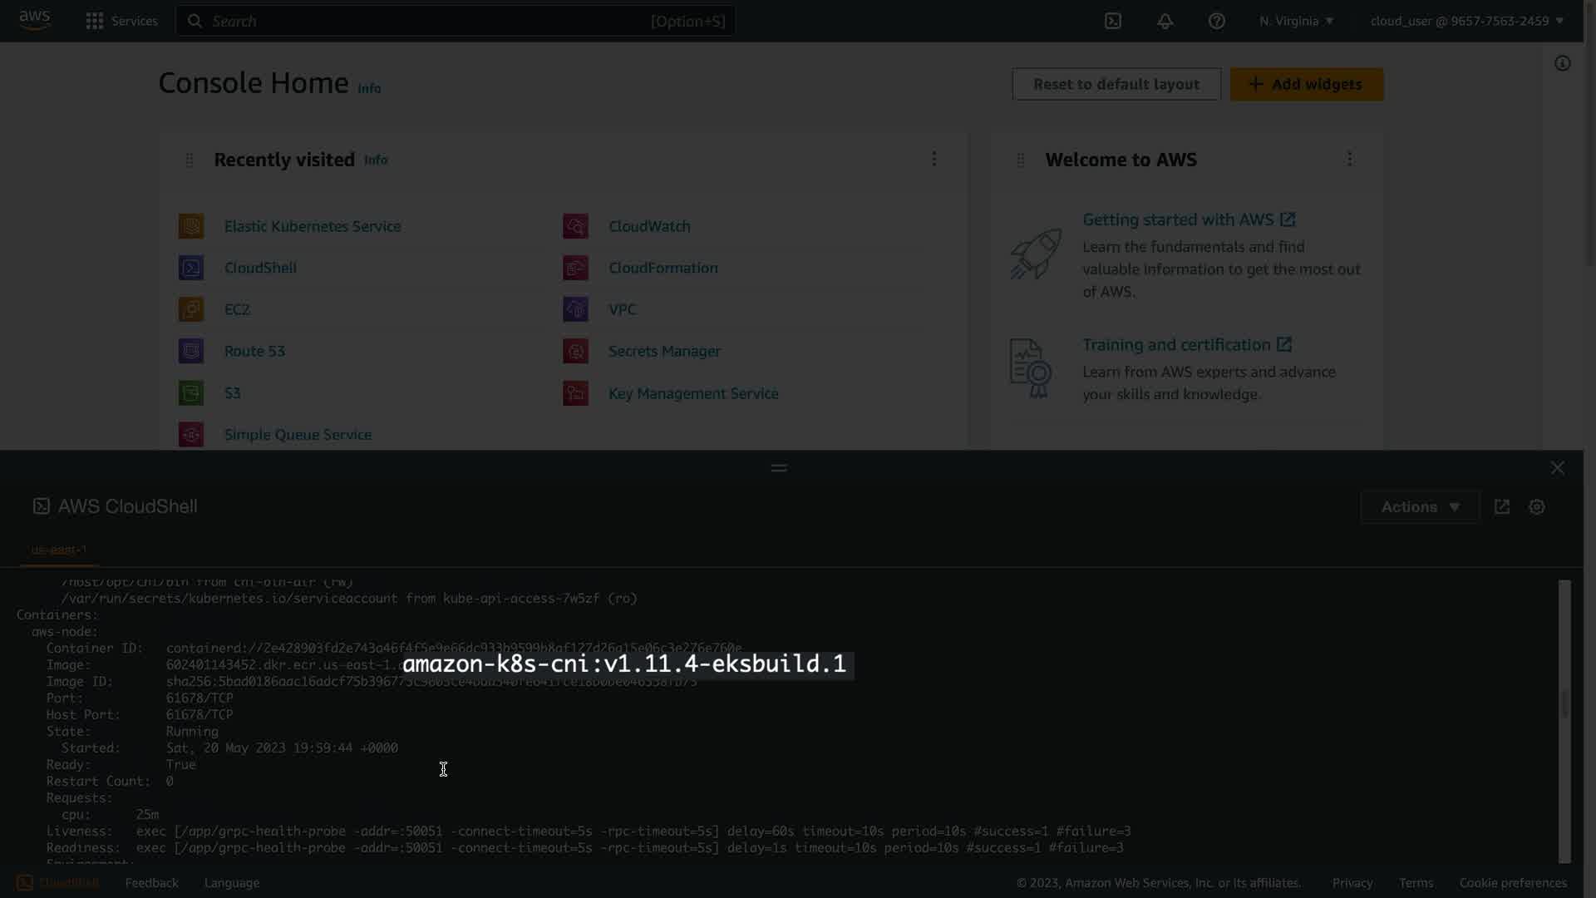Open the Recently visited widget options menu
Image resolution: width=1596 pixels, height=898 pixels.
(933, 159)
